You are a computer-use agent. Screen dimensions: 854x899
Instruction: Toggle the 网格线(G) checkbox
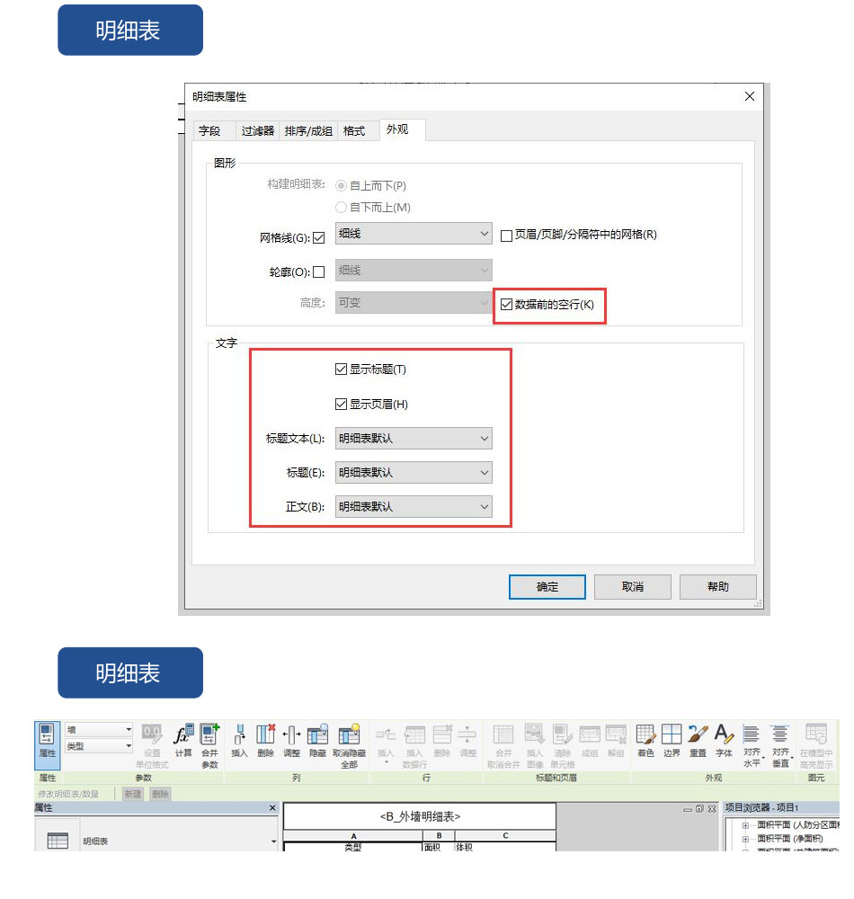click(x=318, y=238)
